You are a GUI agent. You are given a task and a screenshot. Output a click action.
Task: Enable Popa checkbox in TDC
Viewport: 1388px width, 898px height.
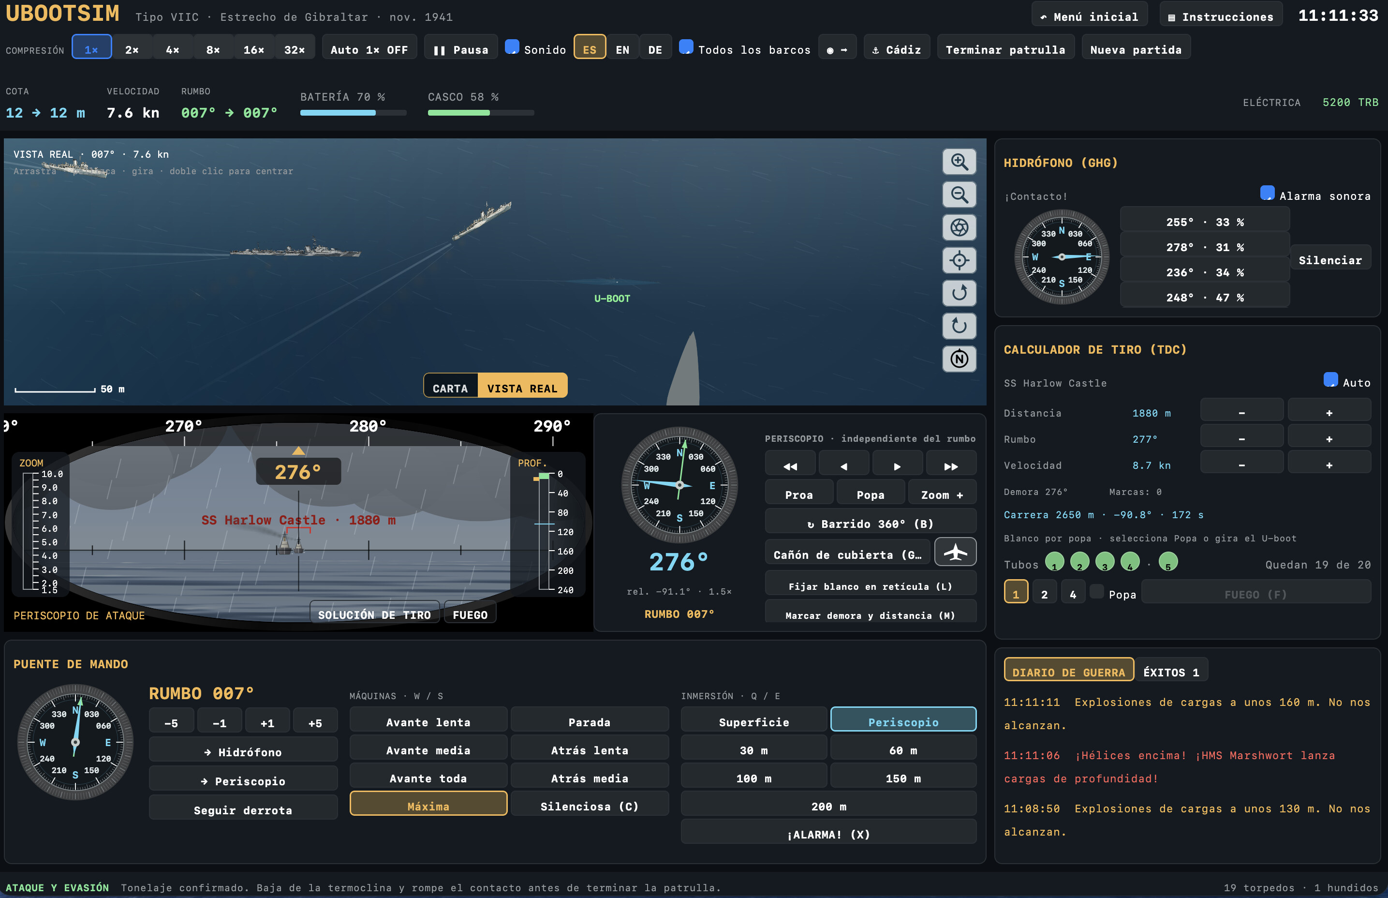coord(1096,591)
